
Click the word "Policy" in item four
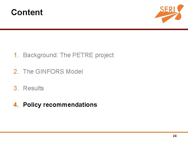point(32,105)
